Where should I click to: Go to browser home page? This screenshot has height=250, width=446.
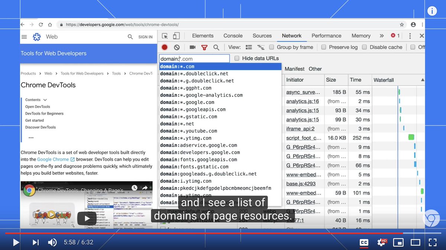(x=50, y=25)
